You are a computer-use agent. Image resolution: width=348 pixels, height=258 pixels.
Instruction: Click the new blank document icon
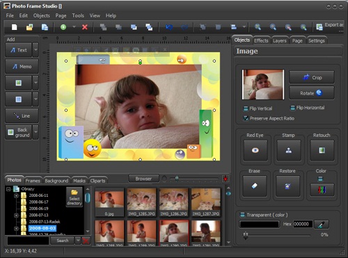(15, 27)
